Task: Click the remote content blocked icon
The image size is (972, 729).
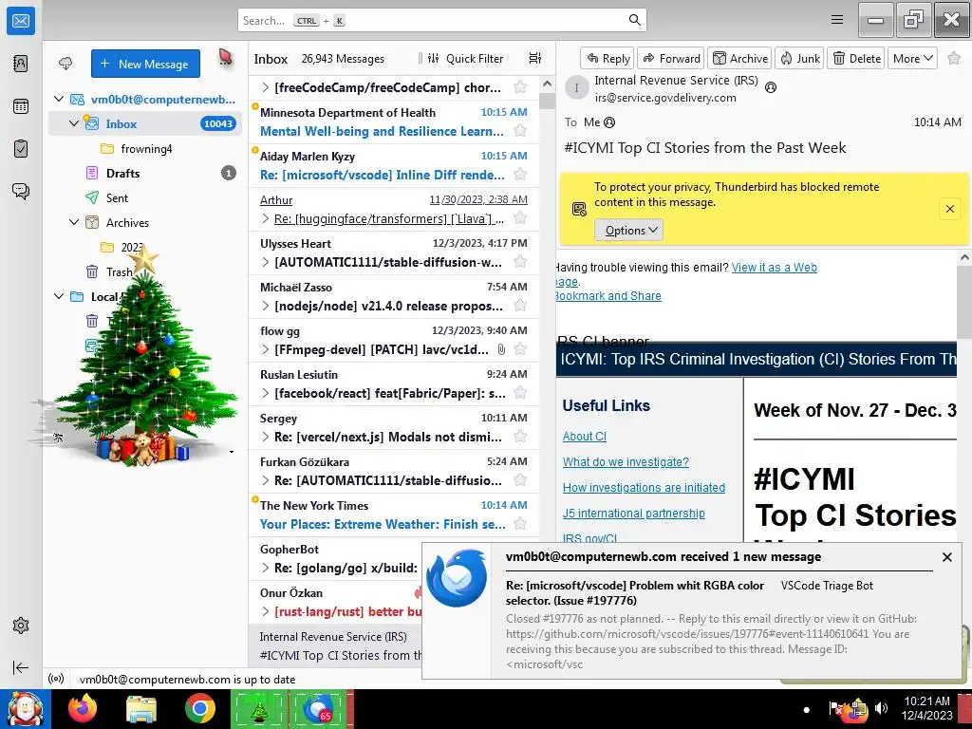Action: pos(579,209)
